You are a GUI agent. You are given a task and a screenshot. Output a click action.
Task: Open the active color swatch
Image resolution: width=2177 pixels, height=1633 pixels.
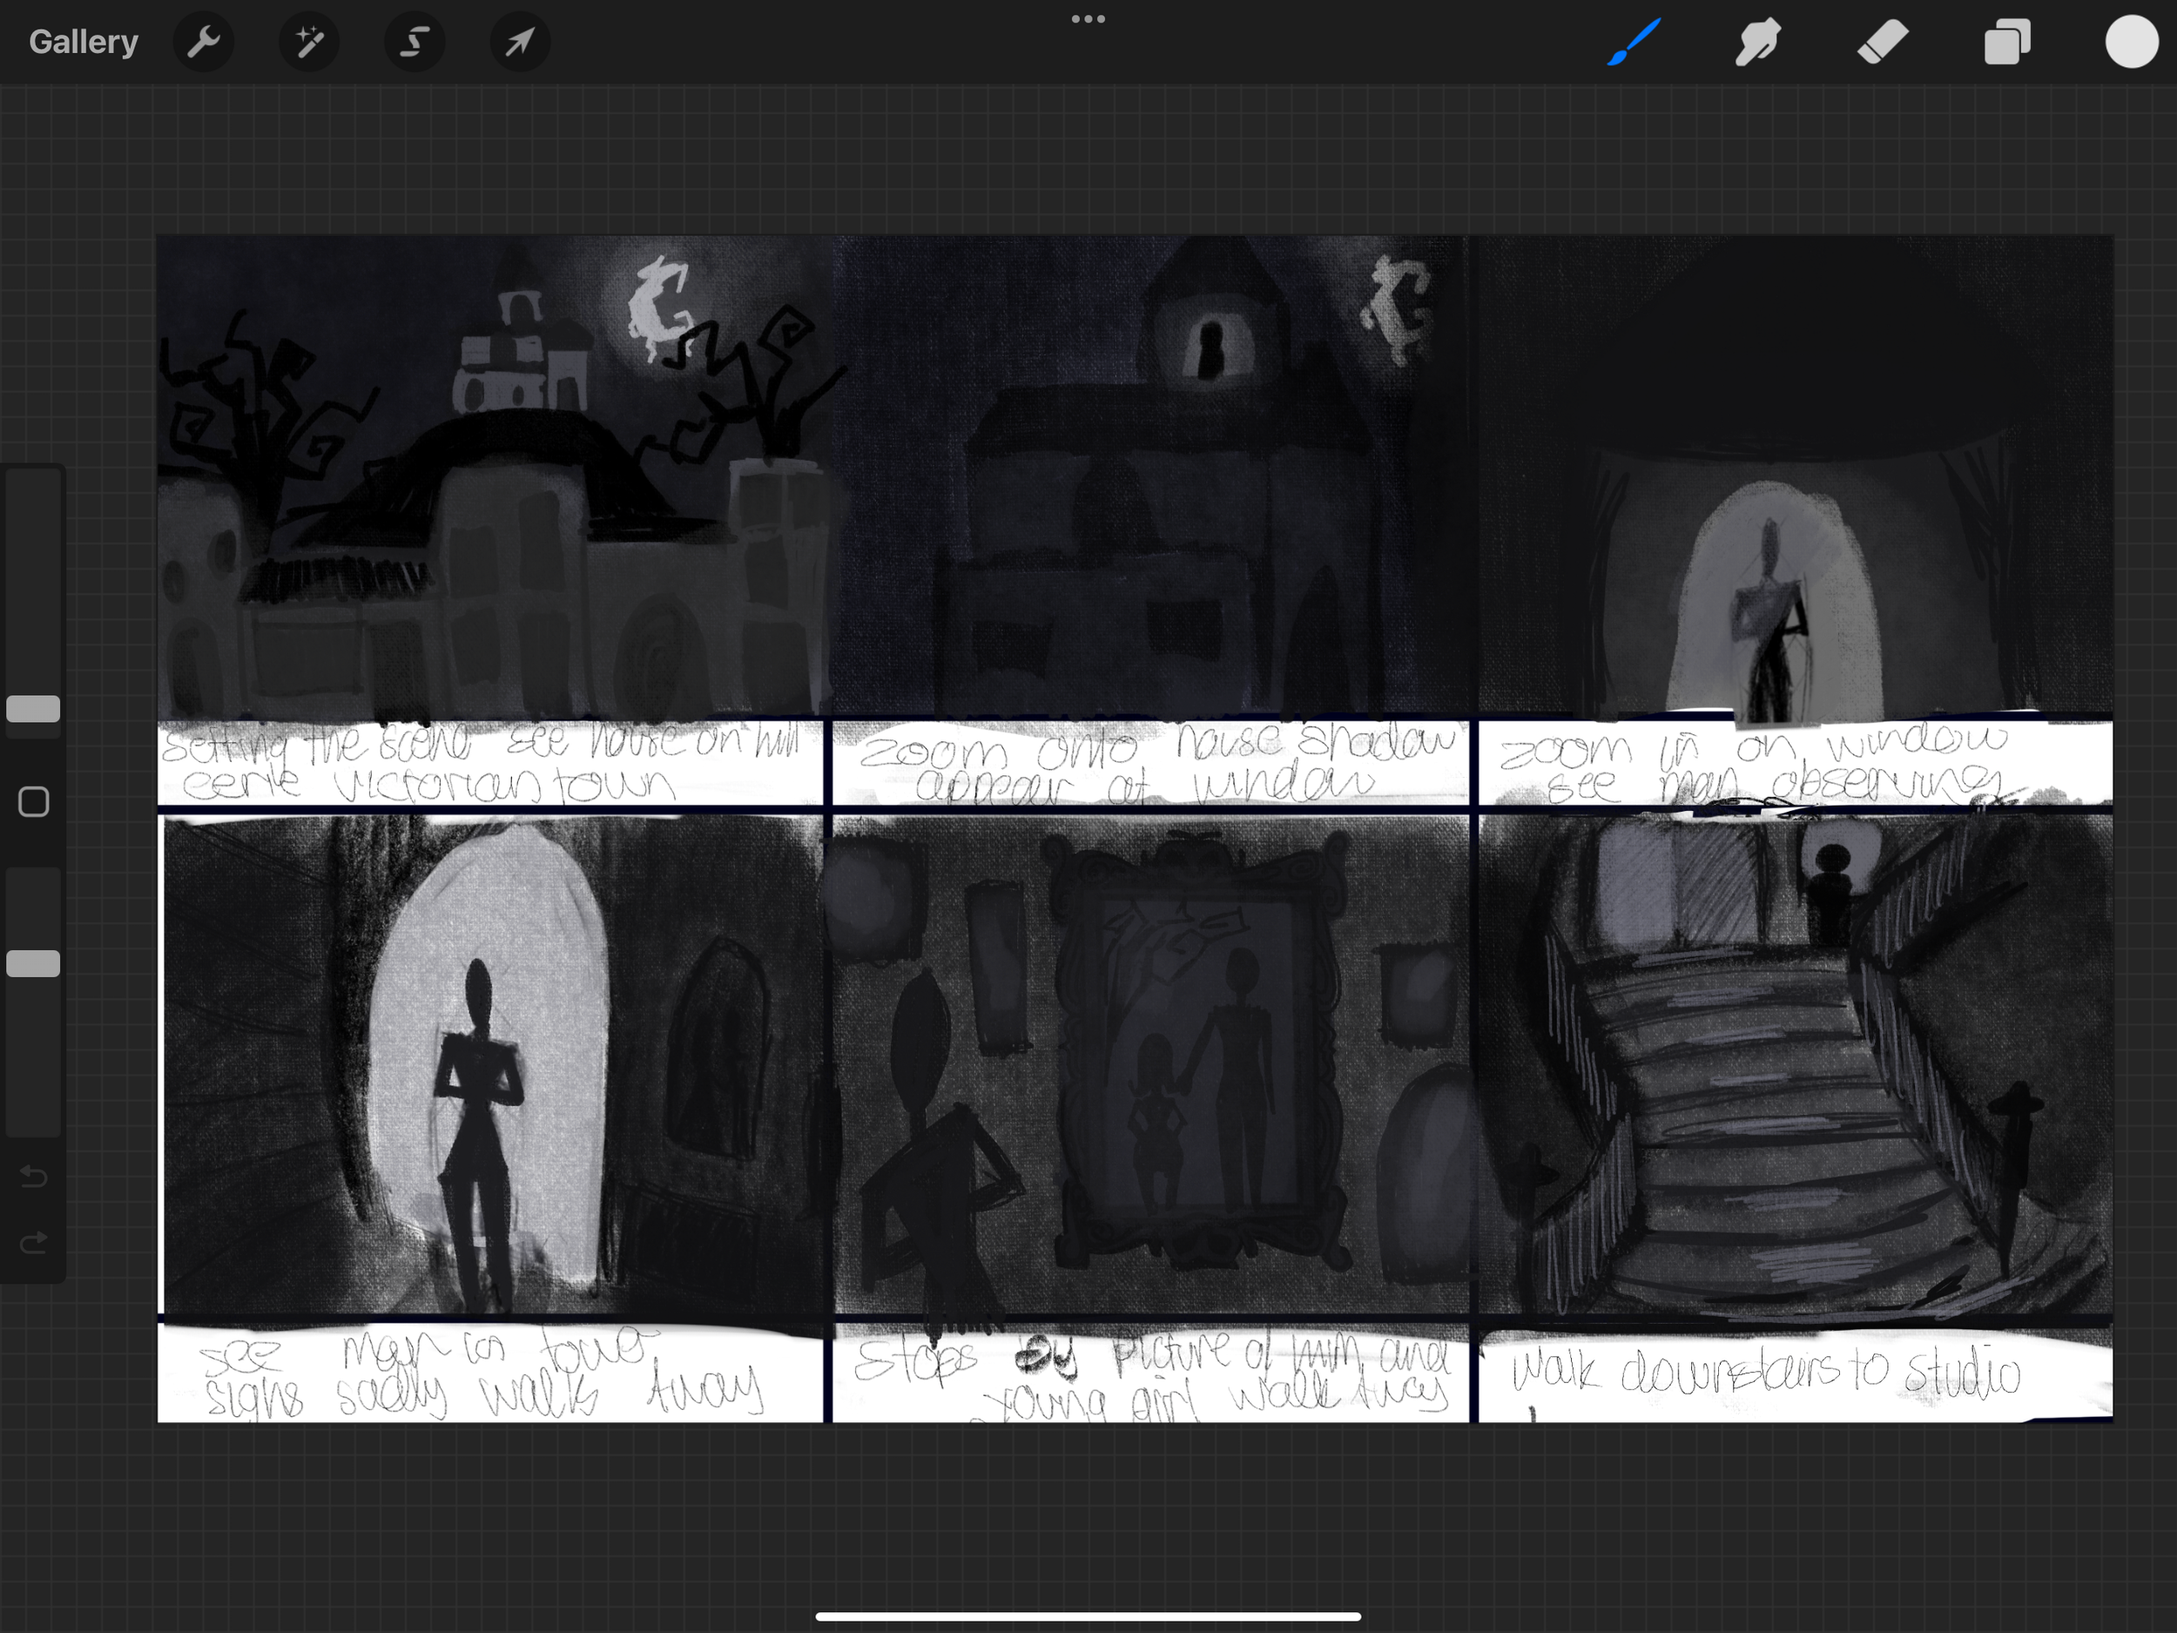tap(2130, 41)
